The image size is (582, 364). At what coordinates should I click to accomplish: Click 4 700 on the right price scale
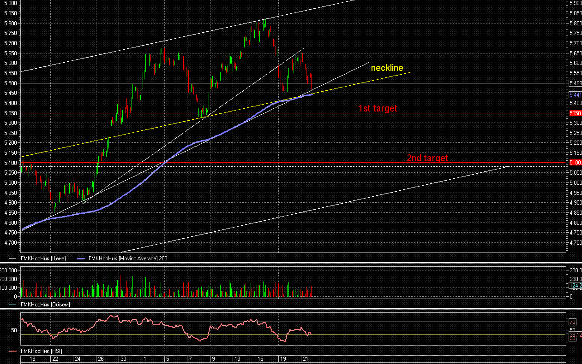pos(575,243)
